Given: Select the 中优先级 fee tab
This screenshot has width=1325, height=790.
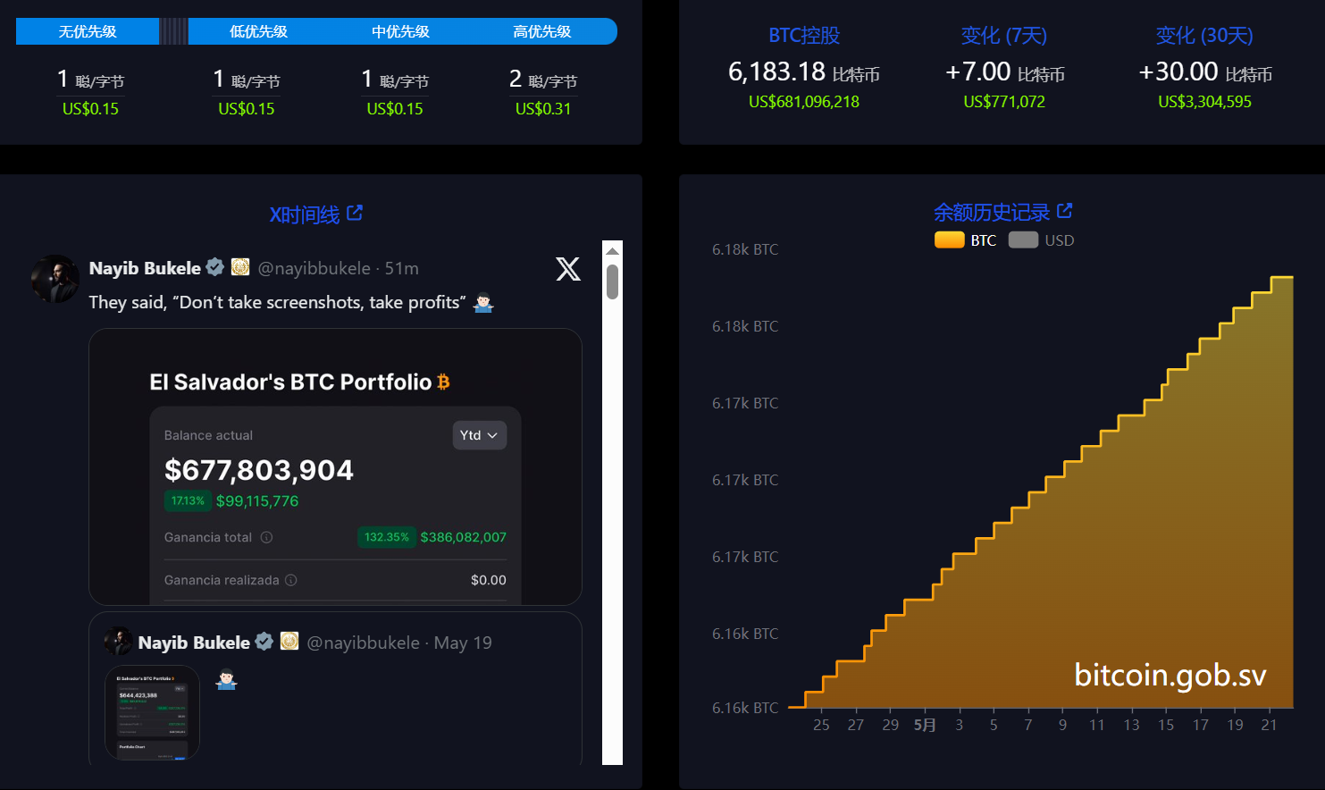Looking at the screenshot, I should click(x=400, y=31).
